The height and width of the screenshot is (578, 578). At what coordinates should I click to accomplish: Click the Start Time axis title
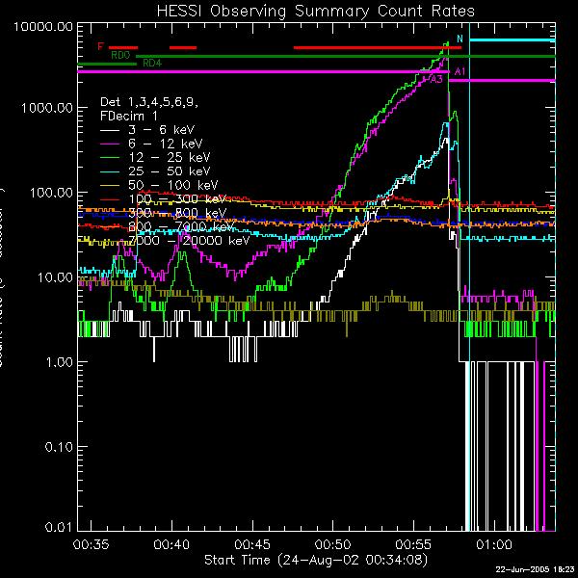point(316,560)
